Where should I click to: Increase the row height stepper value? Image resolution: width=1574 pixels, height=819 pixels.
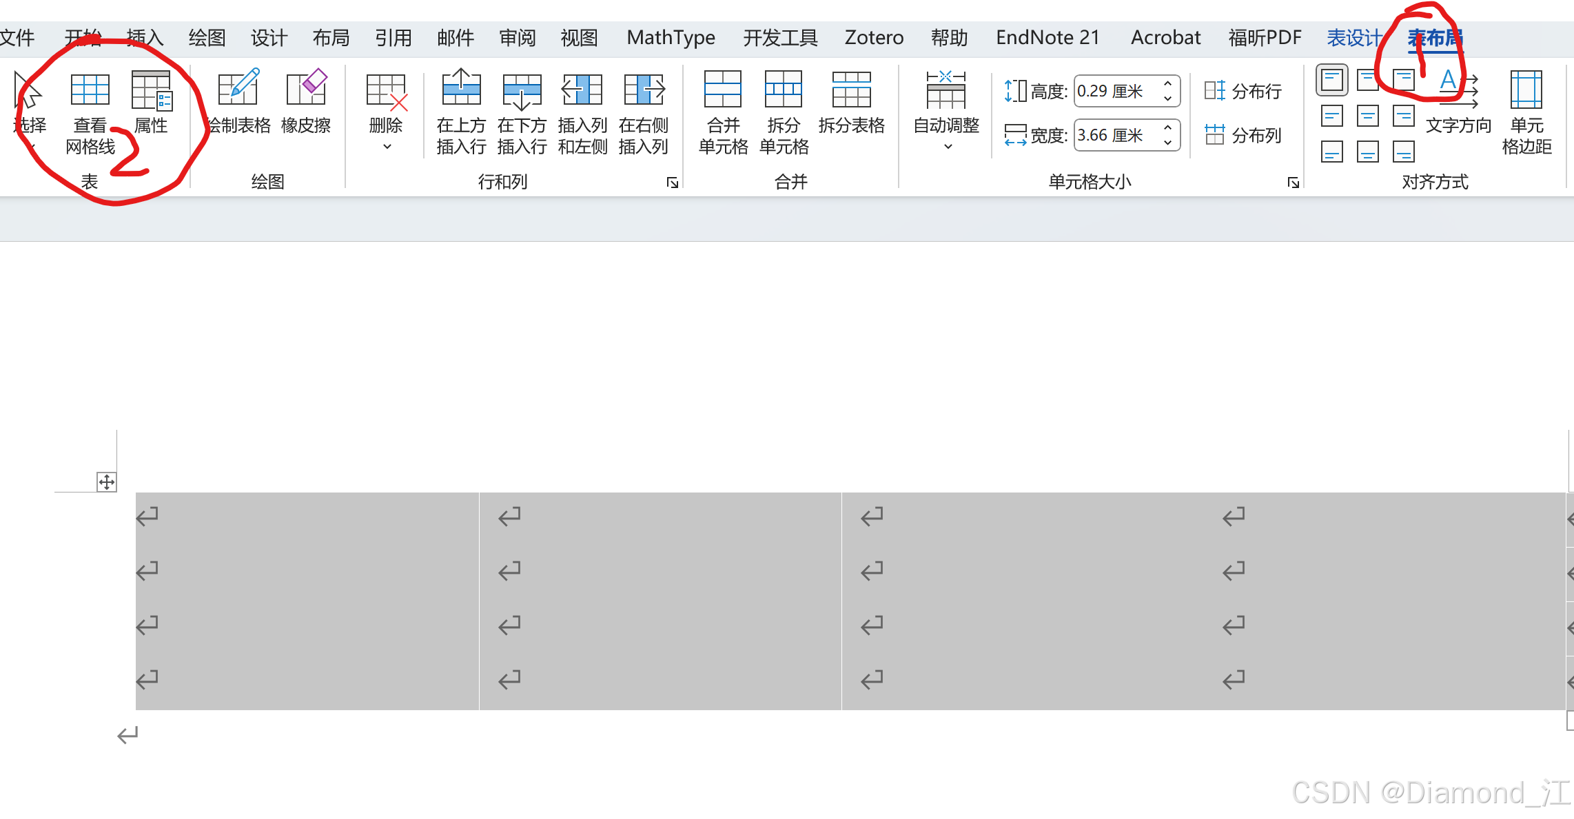[1167, 83]
